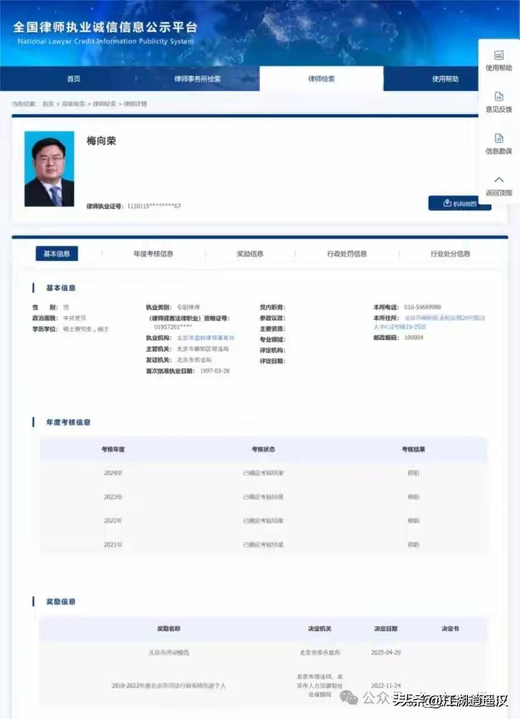The image size is (520, 719).
Task: Open the 信息勘误 correction icon
Action: click(x=499, y=138)
